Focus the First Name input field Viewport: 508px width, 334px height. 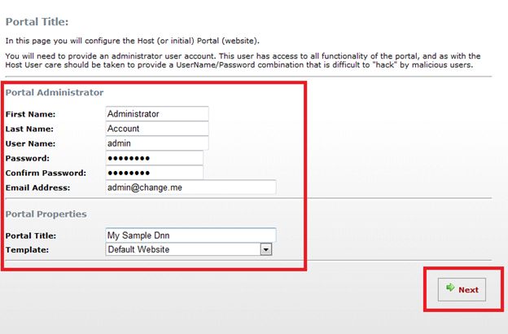pyautogui.click(x=157, y=114)
